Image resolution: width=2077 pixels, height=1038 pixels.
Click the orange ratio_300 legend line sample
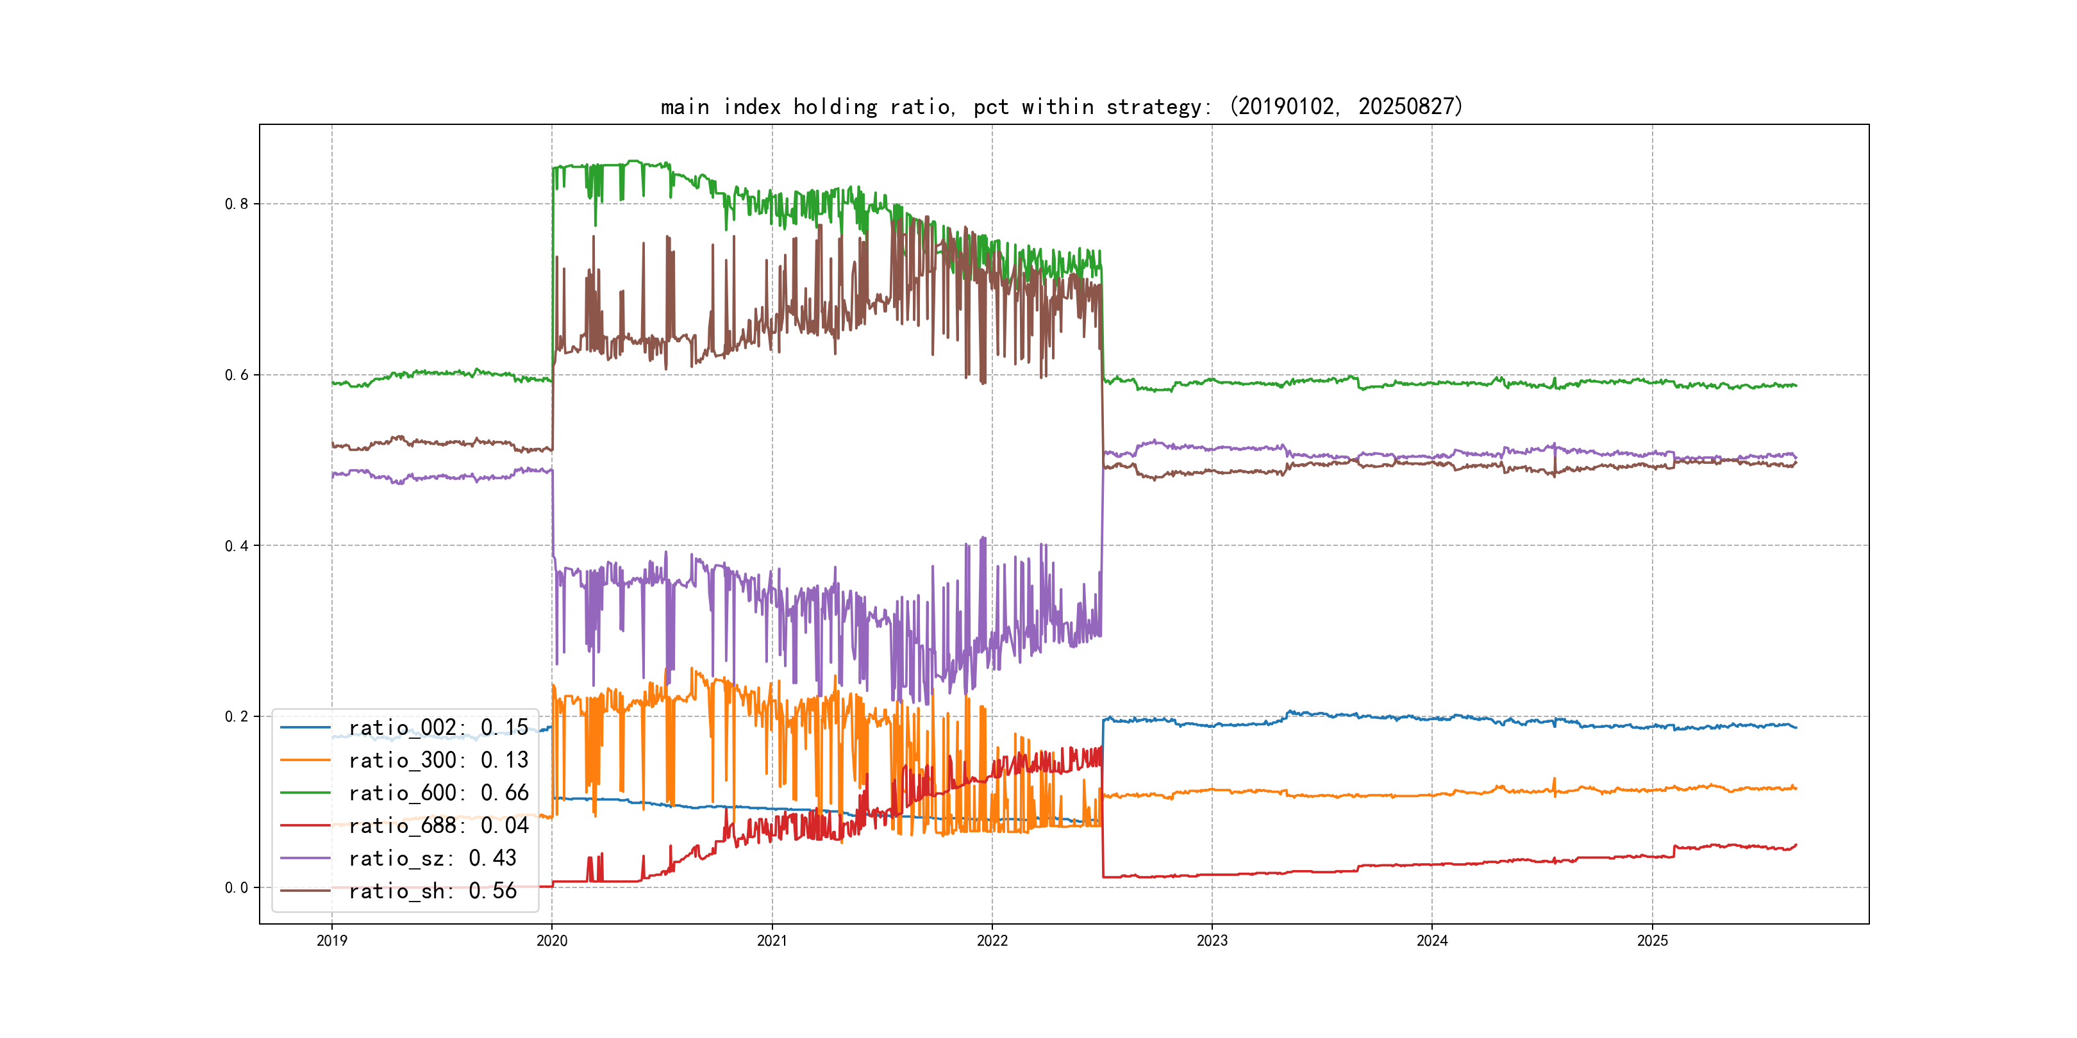tap(304, 760)
